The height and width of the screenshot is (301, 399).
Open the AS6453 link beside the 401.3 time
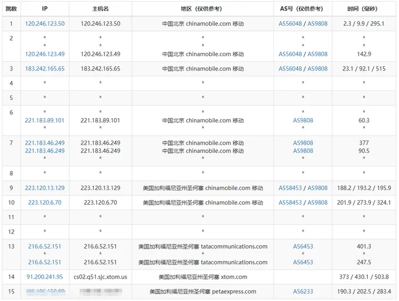tap(303, 246)
